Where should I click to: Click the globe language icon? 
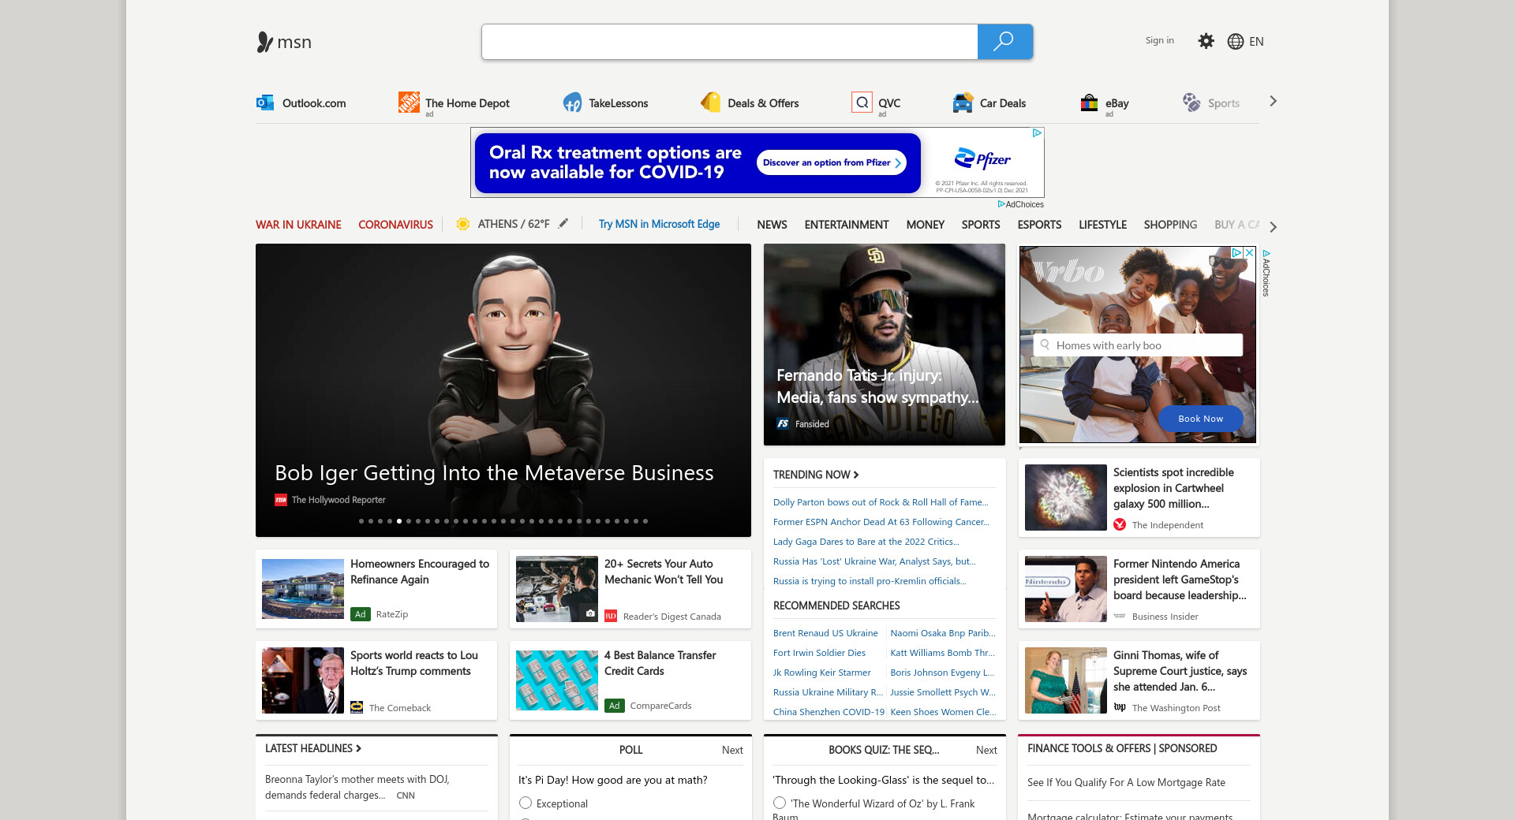pos(1236,42)
